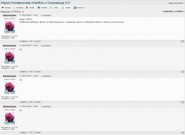
Task: Share the topic via Отправить envelope button
Action: point(18,8)
